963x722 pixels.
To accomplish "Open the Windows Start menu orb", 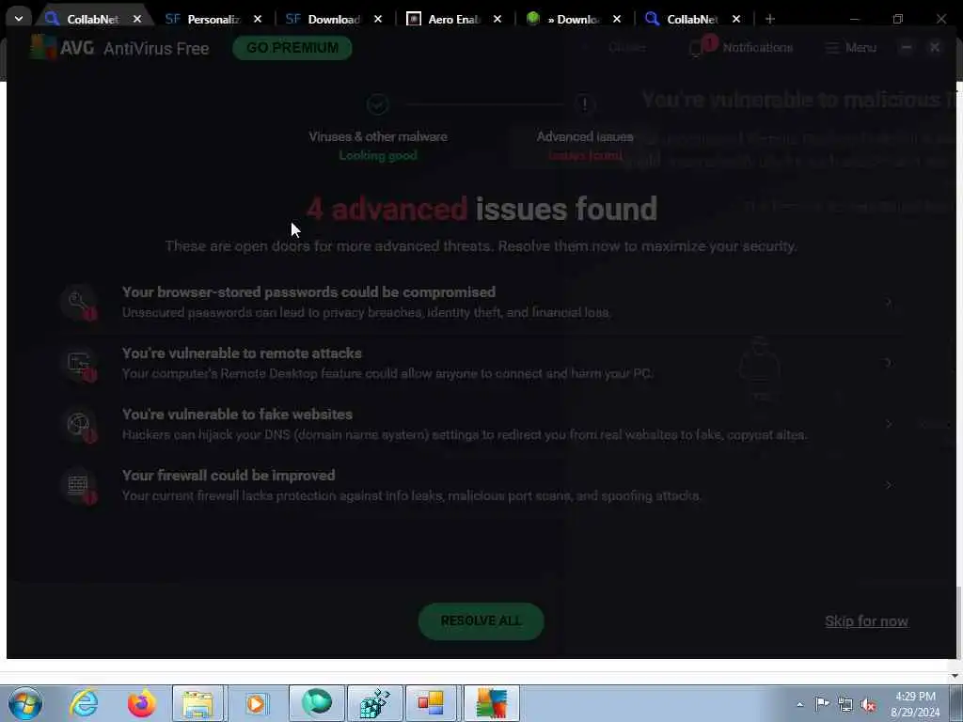I will click(25, 703).
